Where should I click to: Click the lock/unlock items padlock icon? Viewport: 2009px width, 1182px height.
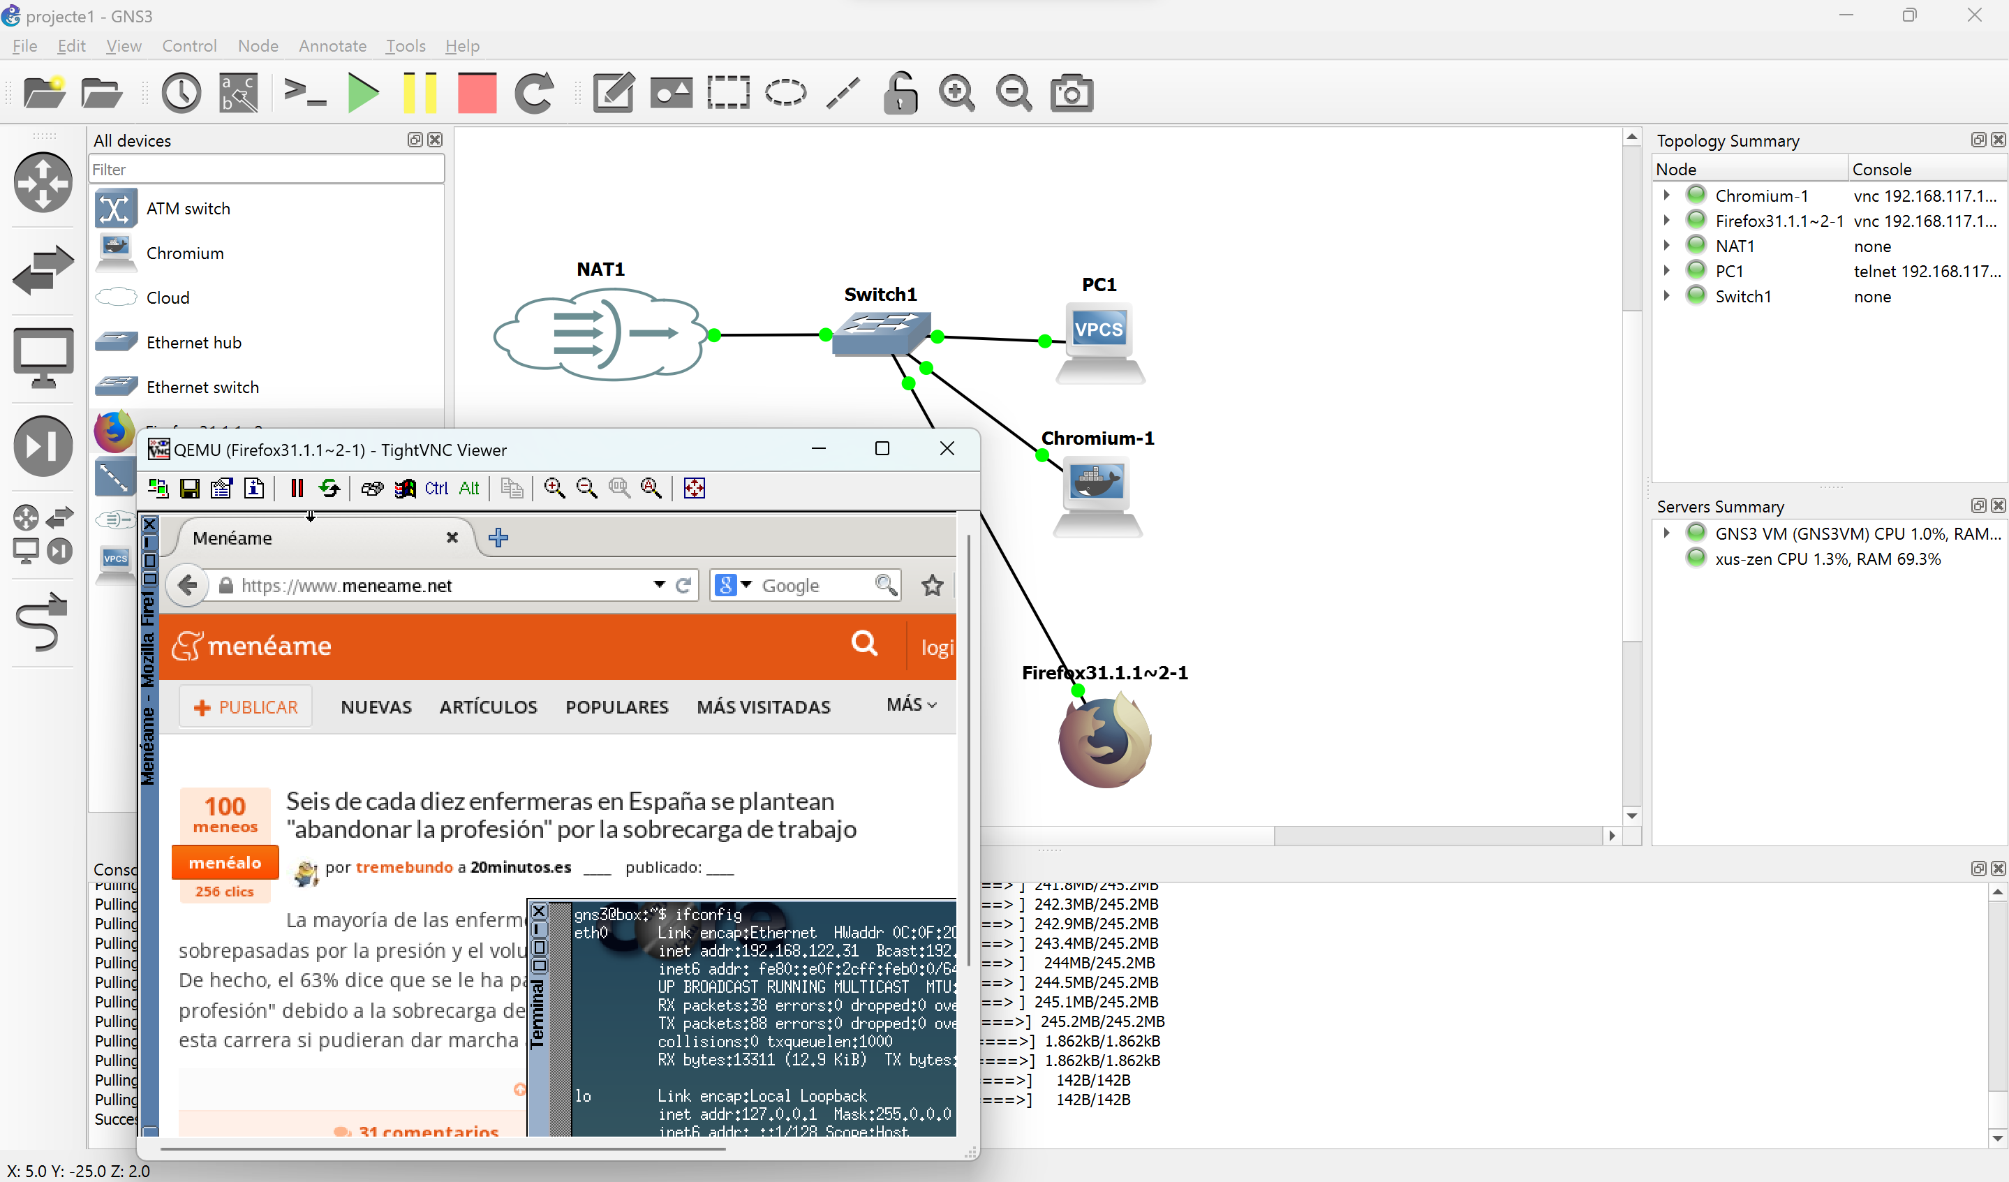tap(900, 94)
